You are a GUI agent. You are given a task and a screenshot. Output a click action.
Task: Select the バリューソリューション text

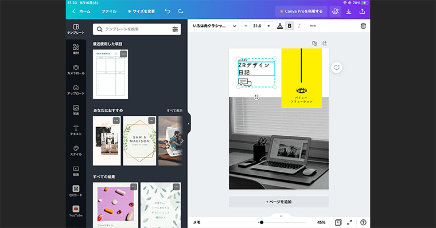tap(301, 100)
